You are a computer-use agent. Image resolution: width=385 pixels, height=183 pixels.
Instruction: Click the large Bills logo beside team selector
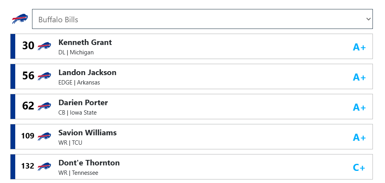[20, 19]
